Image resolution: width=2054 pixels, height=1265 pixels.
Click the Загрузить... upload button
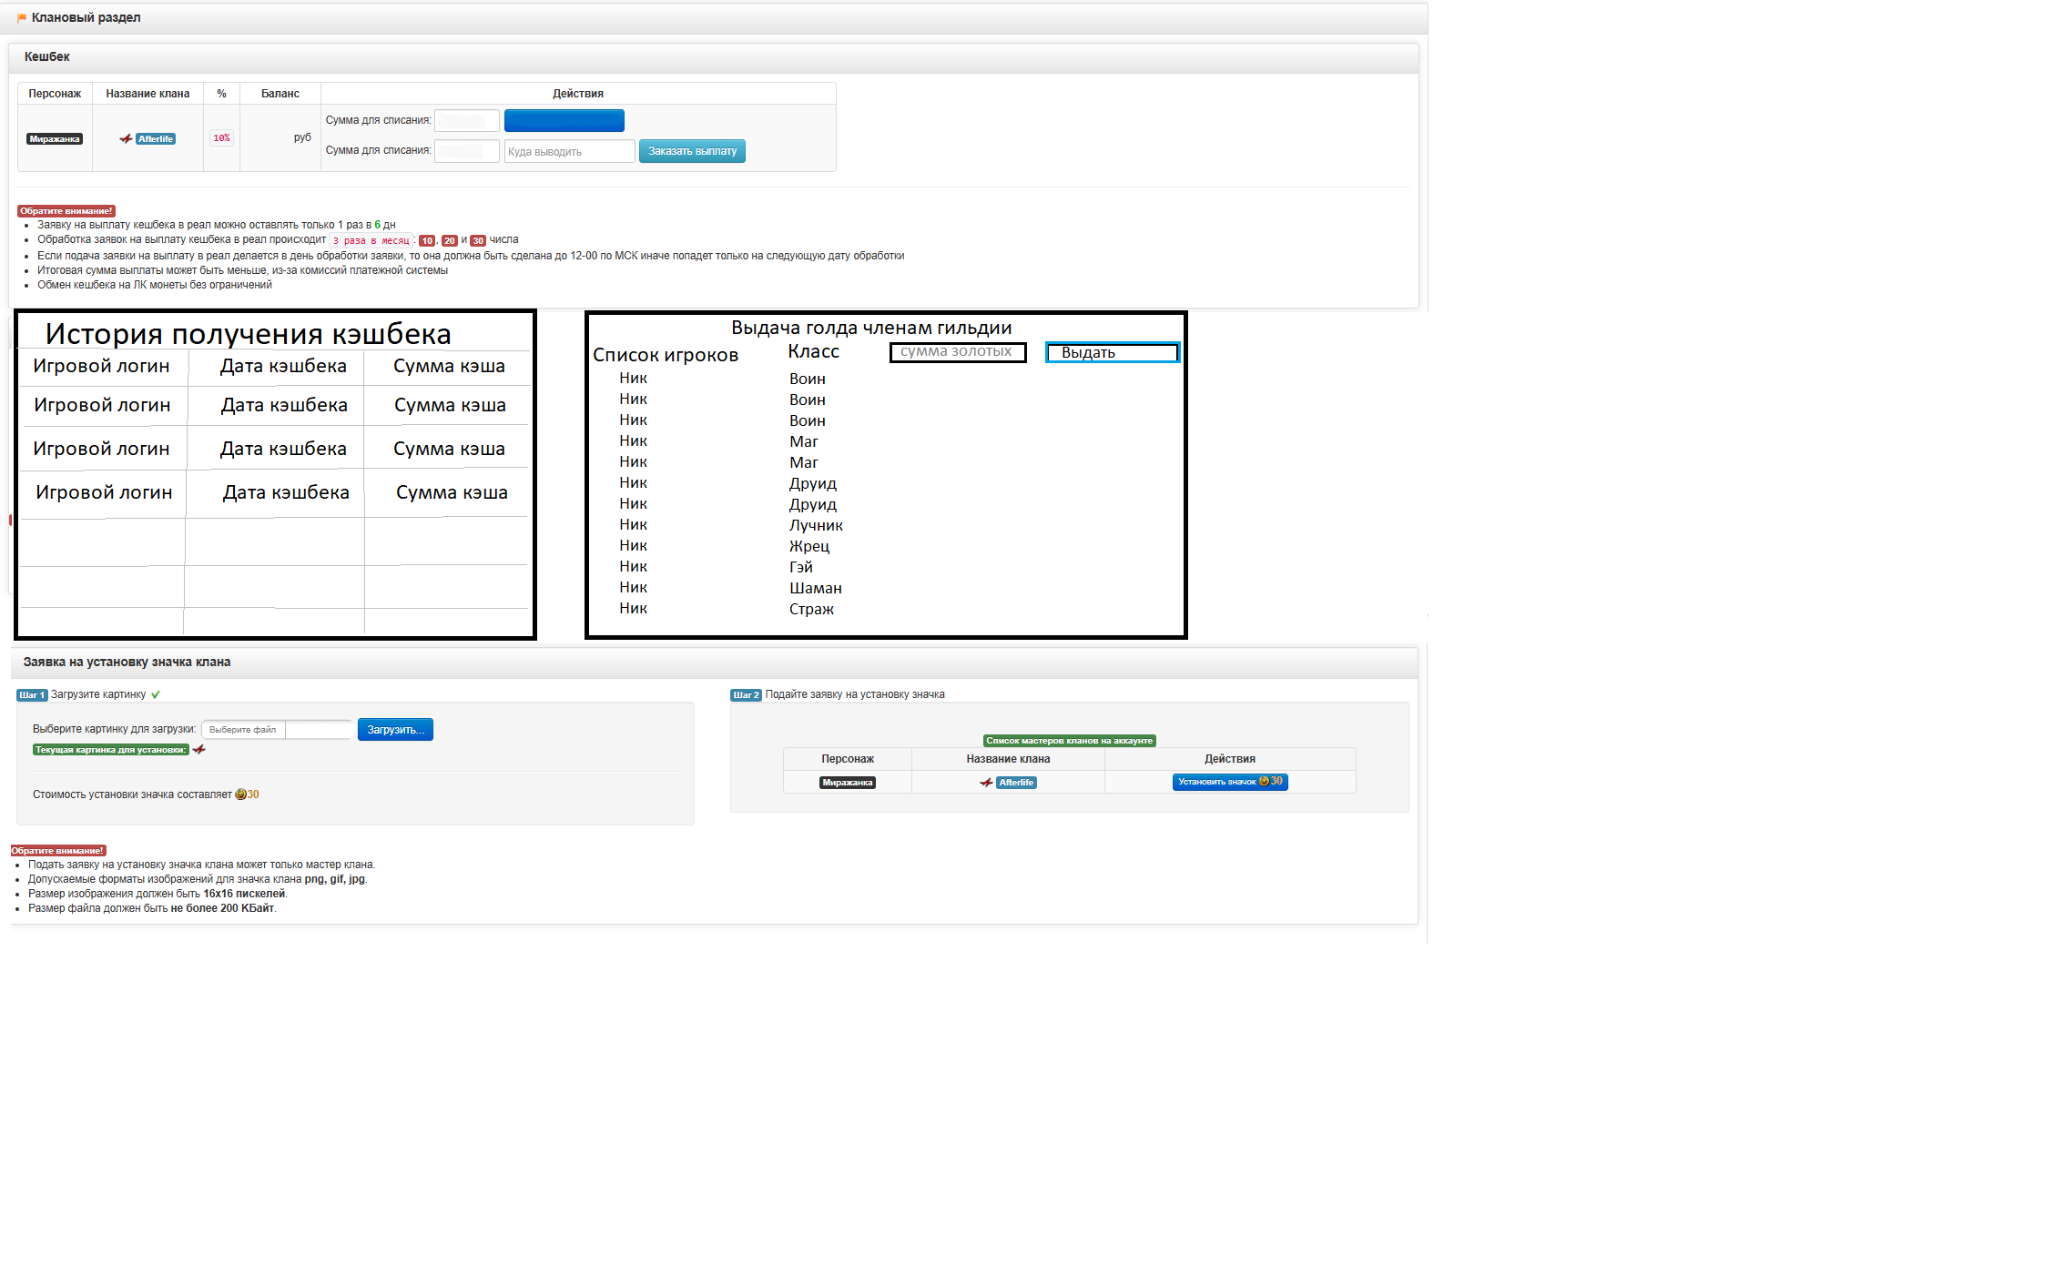click(395, 730)
